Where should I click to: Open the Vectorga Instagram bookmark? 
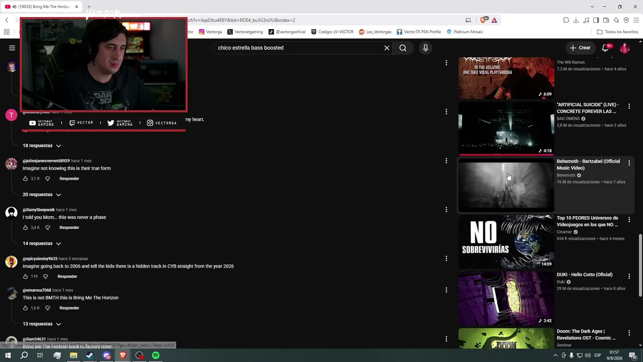[210, 32]
